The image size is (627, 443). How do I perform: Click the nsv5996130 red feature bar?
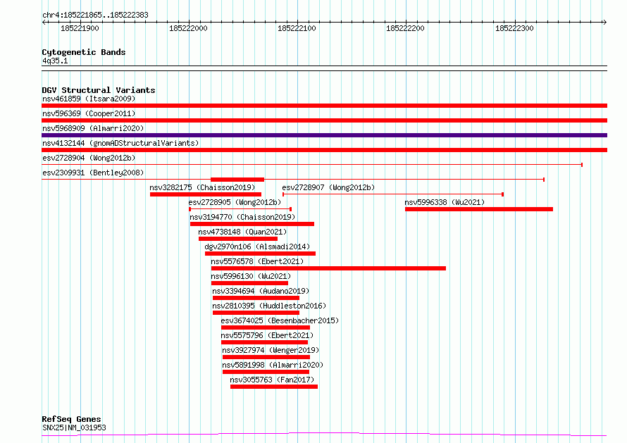pyautogui.click(x=249, y=283)
